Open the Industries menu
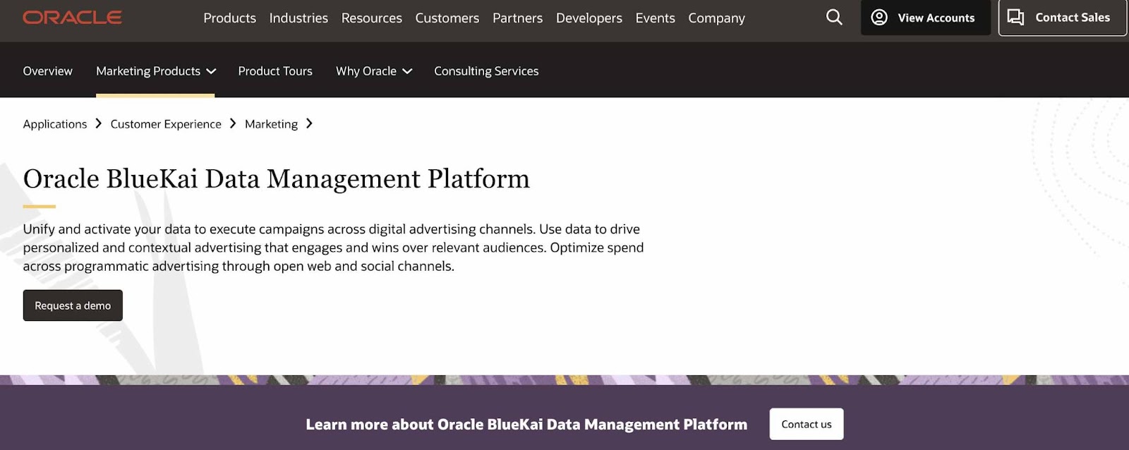Screen dimensions: 1129x450 click(x=298, y=18)
